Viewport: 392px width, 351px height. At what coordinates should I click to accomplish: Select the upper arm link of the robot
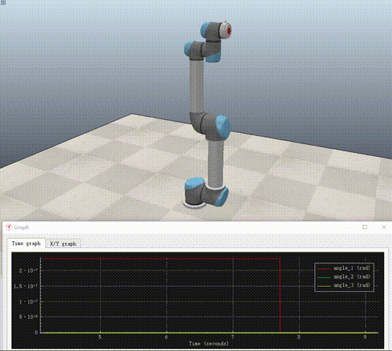click(196, 86)
